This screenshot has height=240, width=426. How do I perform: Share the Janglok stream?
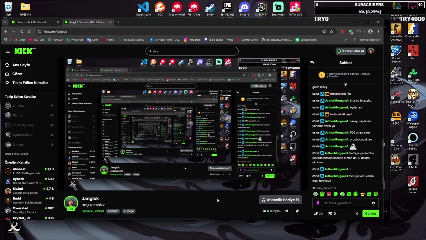click(287, 211)
